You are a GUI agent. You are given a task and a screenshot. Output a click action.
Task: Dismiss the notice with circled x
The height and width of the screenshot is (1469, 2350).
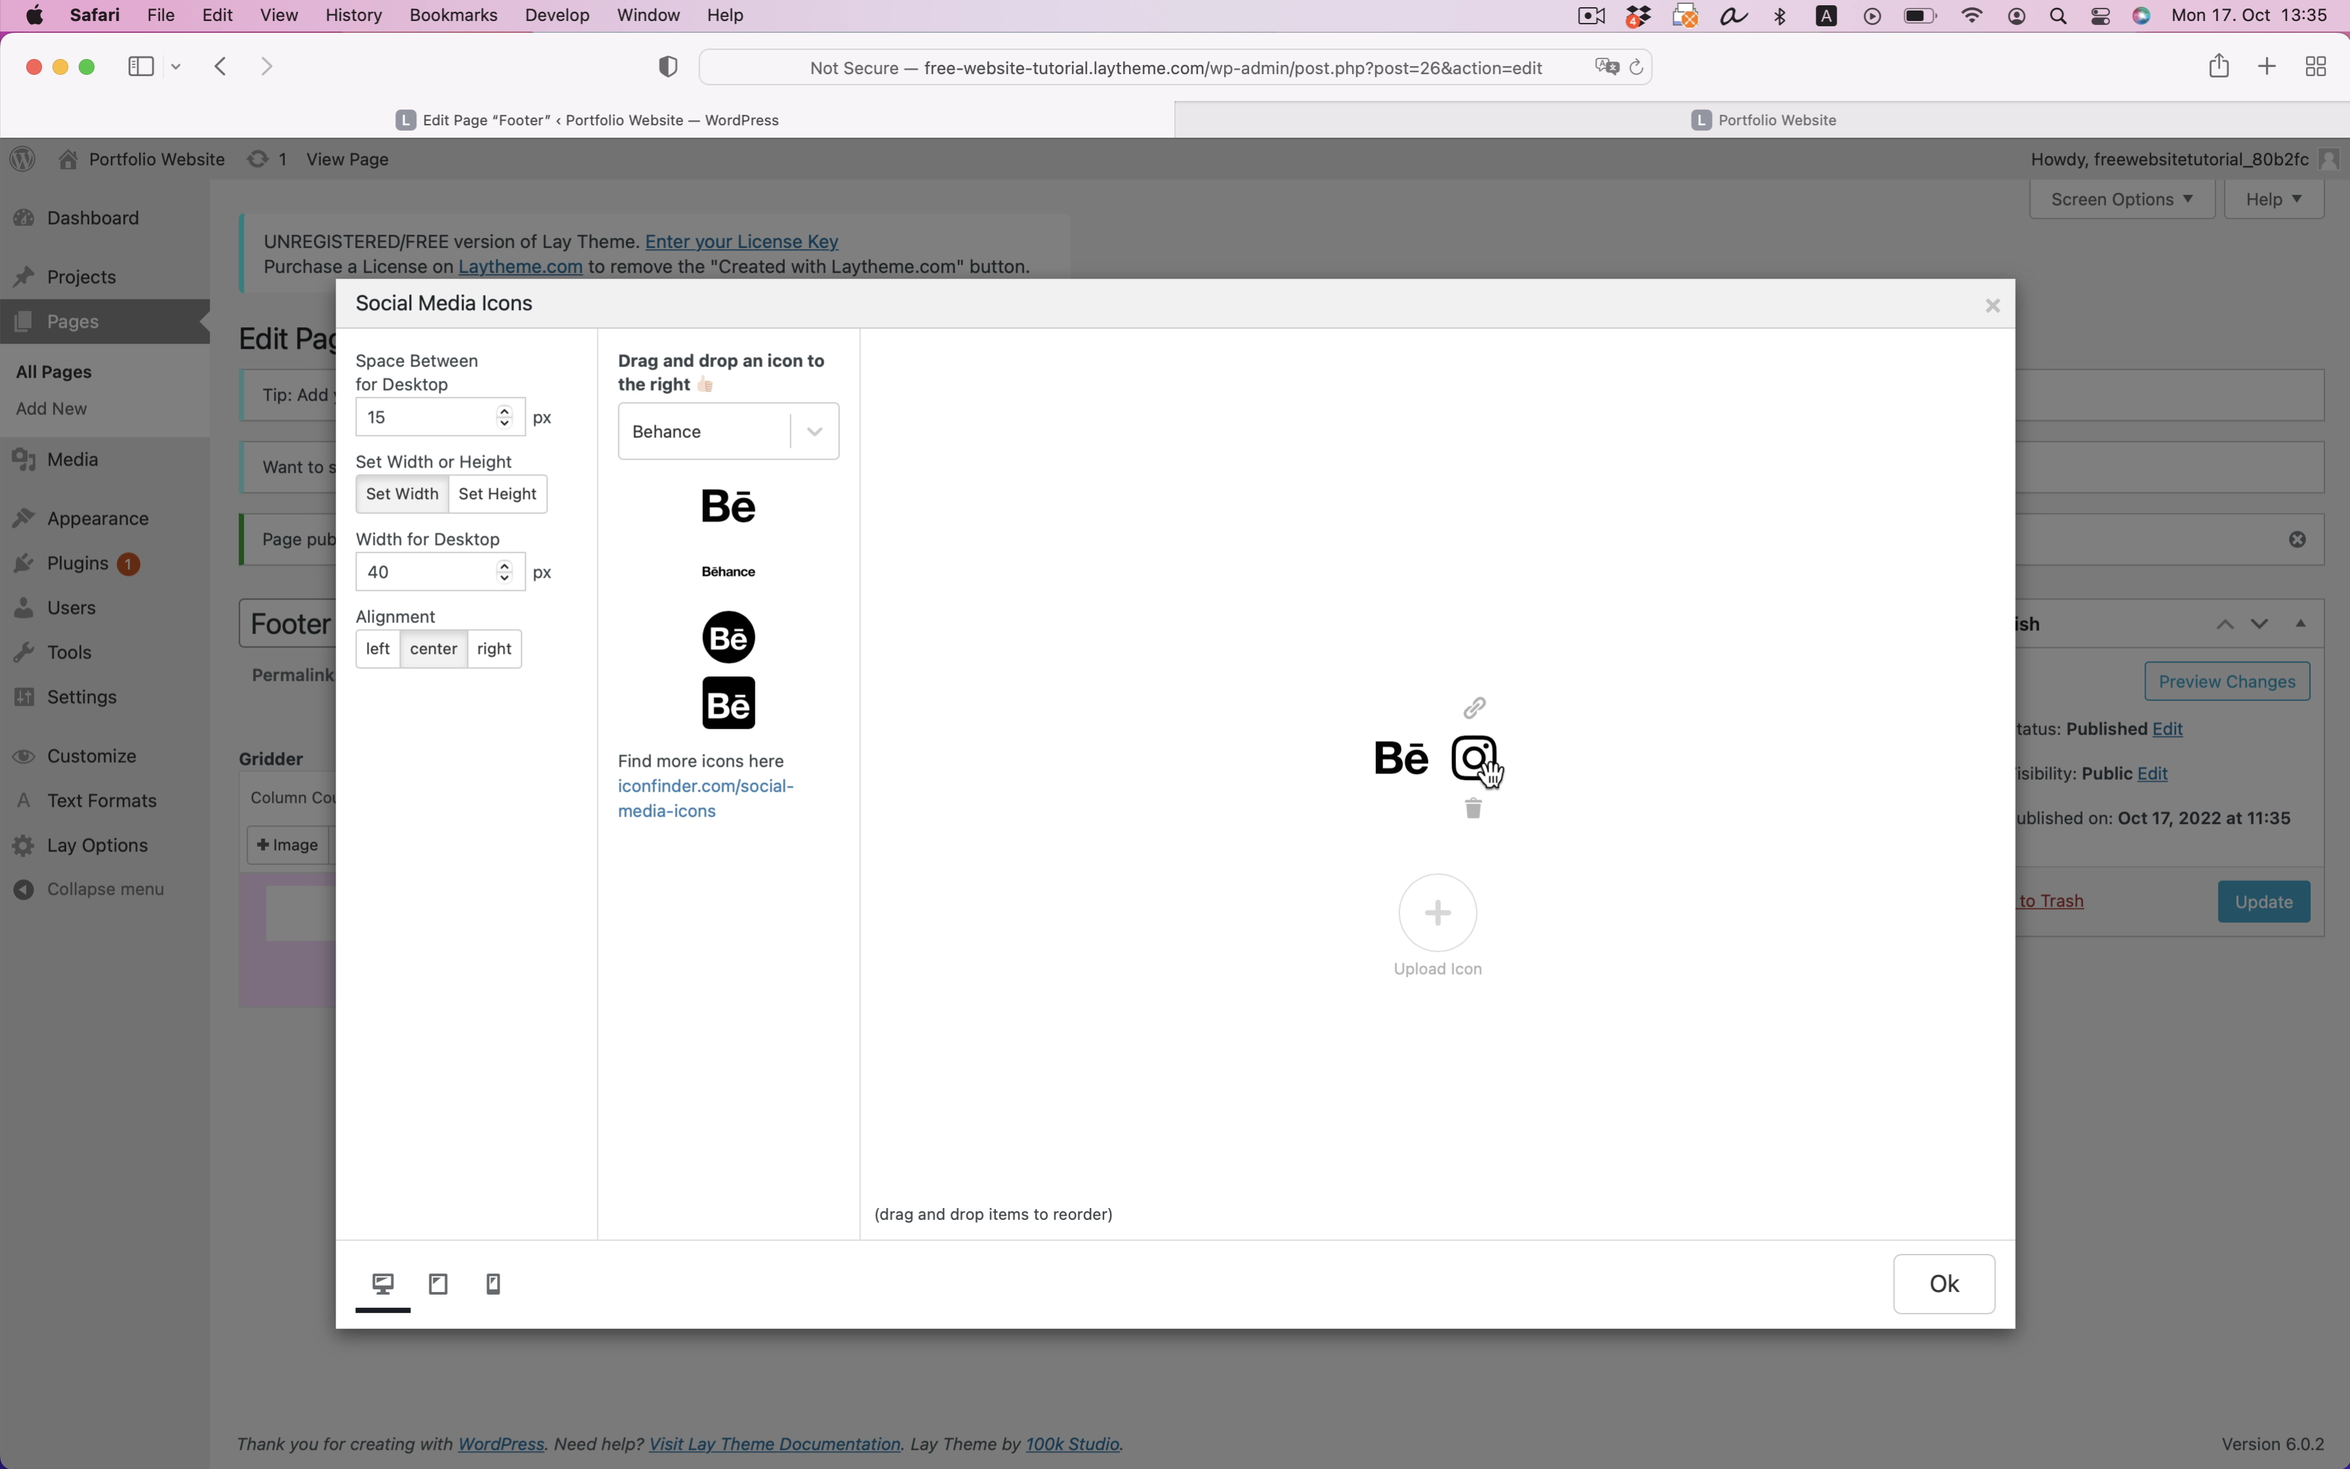click(x=2298, y=539)
